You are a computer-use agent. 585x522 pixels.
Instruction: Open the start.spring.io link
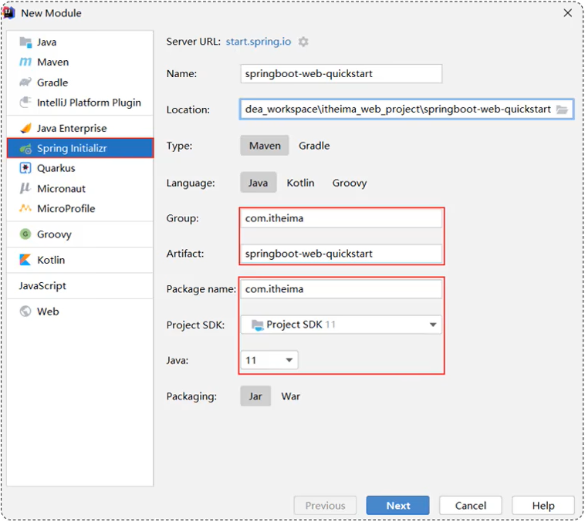(259, 42)
